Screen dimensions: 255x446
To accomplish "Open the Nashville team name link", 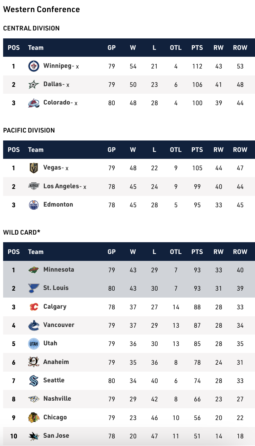I will tap(57, 399).
